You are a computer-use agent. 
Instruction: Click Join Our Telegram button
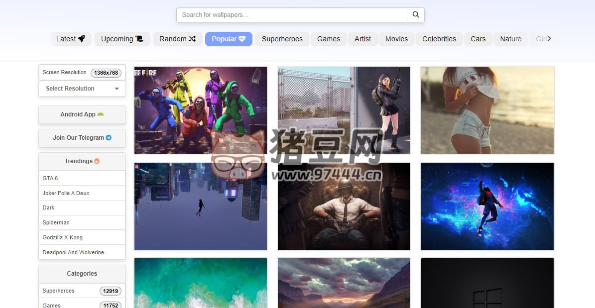[x=82, y=138]
